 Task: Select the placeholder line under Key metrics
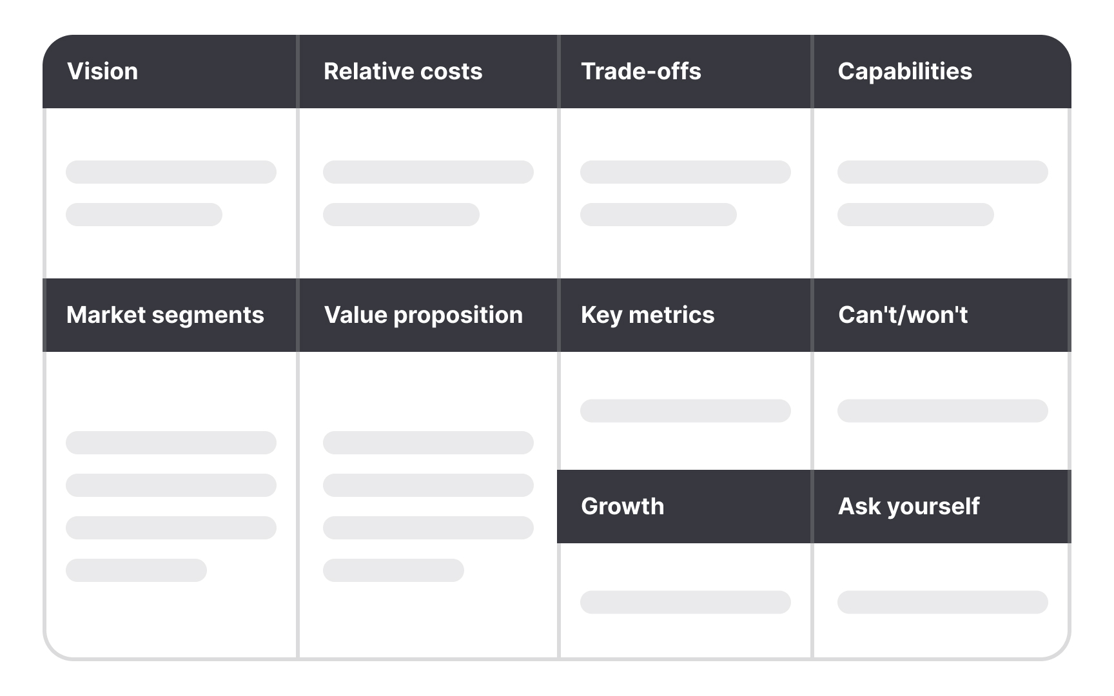(x=685, y=411)
